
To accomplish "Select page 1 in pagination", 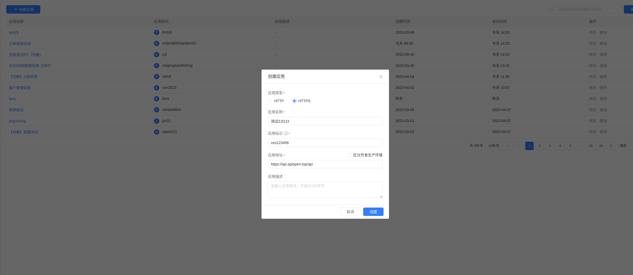I will point(529,146).
